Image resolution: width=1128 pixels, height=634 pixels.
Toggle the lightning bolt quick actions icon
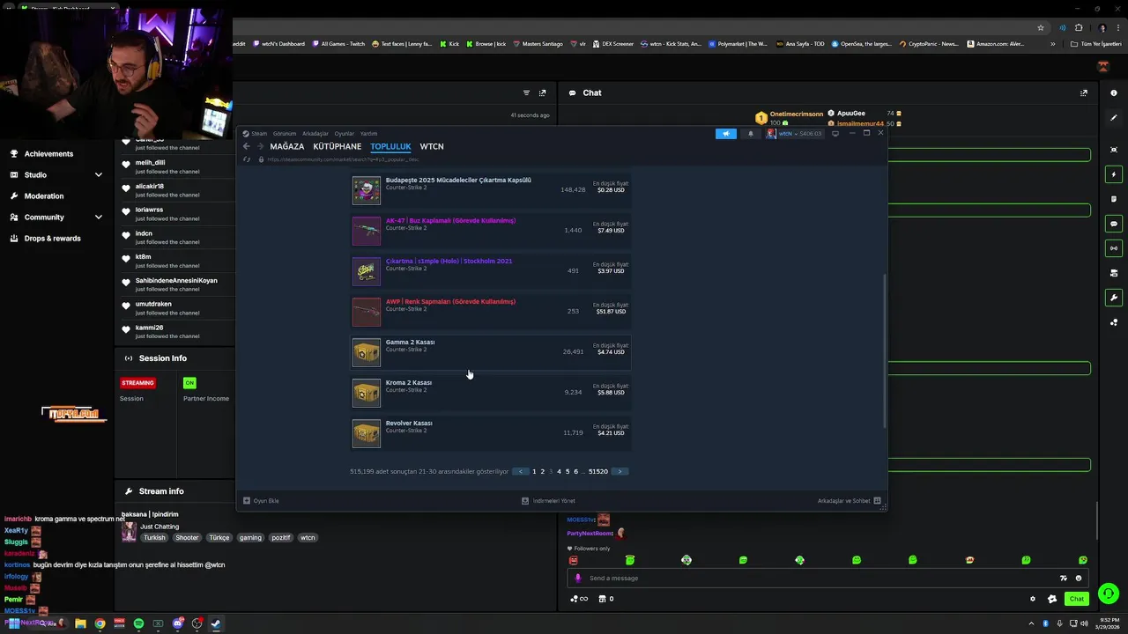[x=1114, y=174]
